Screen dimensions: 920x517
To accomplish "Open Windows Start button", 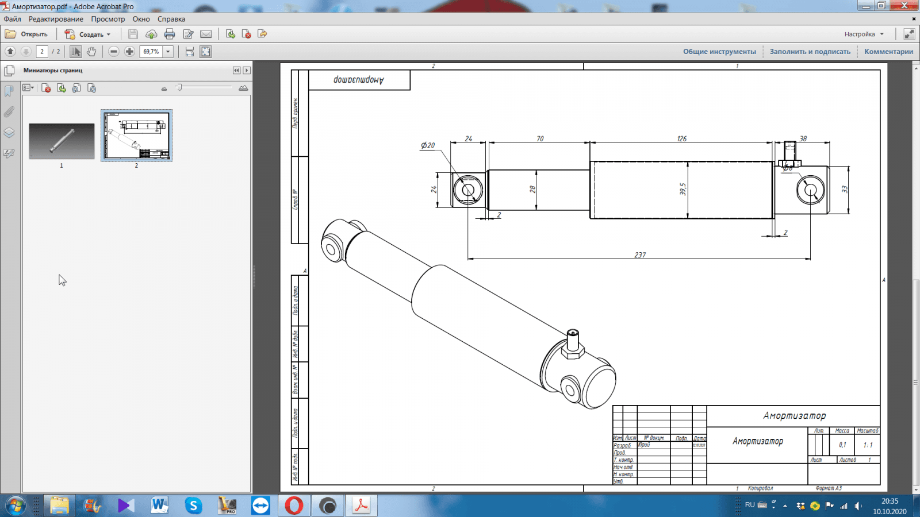I will point(15,506).
